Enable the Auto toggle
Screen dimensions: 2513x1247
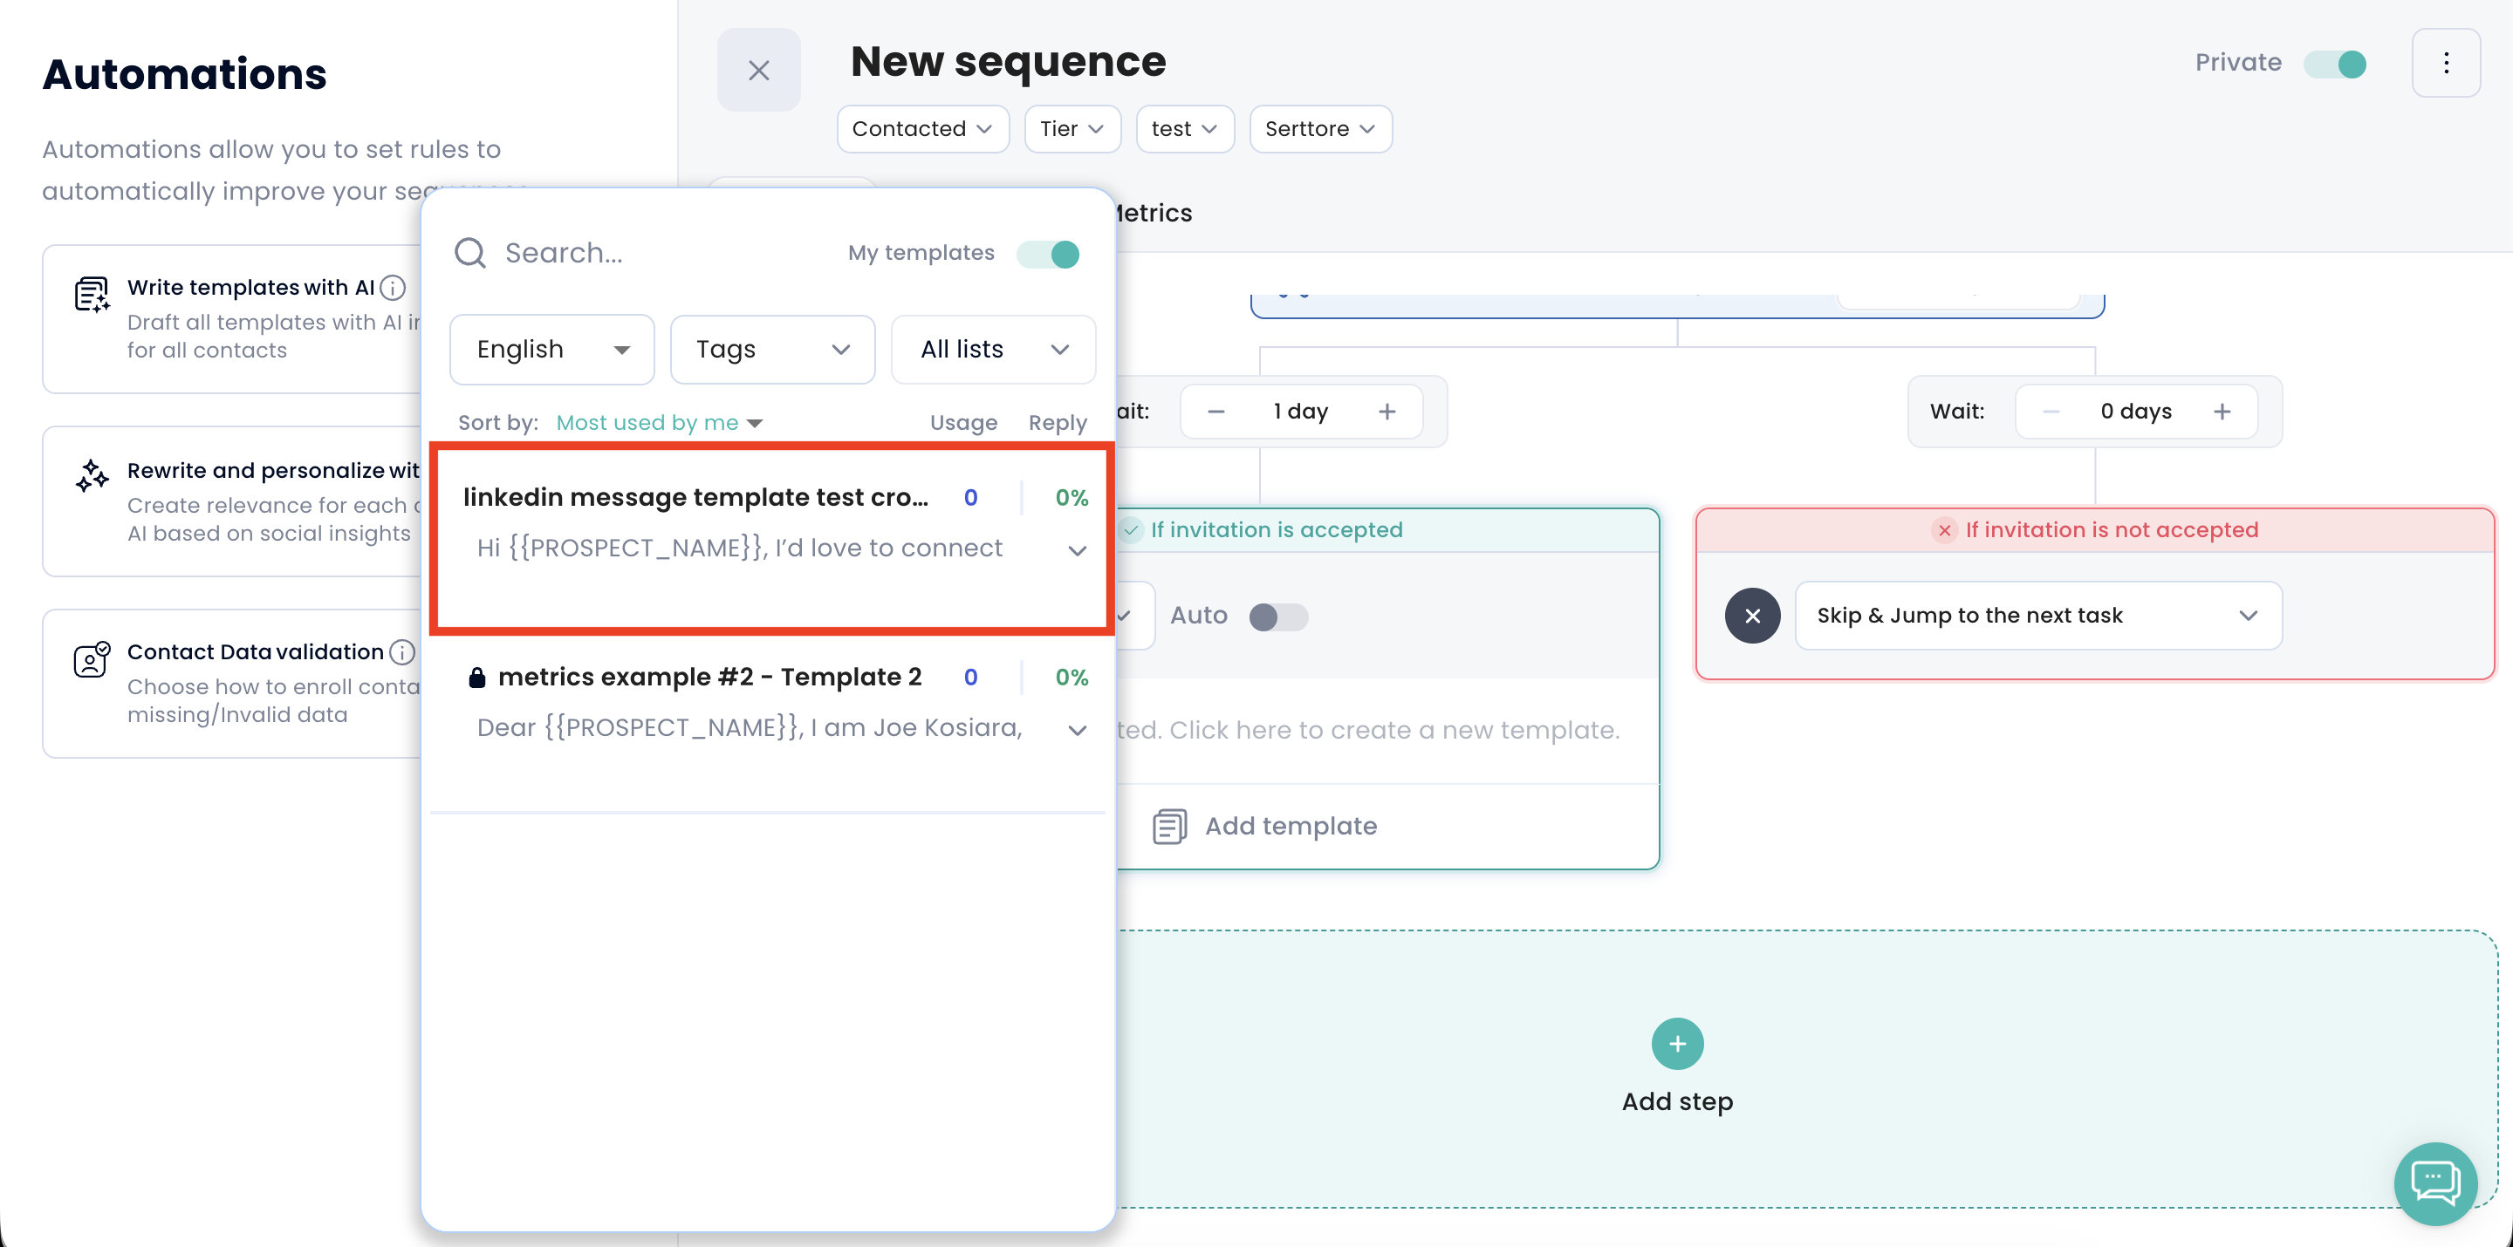point(1278,617)
